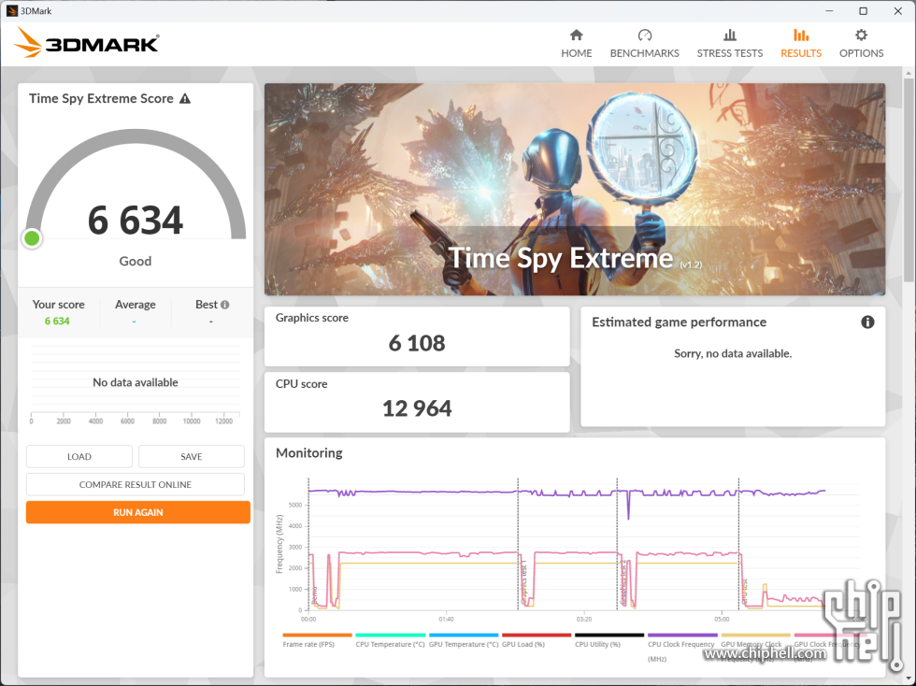Click the orange RUN AGAIN button

coord(138,512)
